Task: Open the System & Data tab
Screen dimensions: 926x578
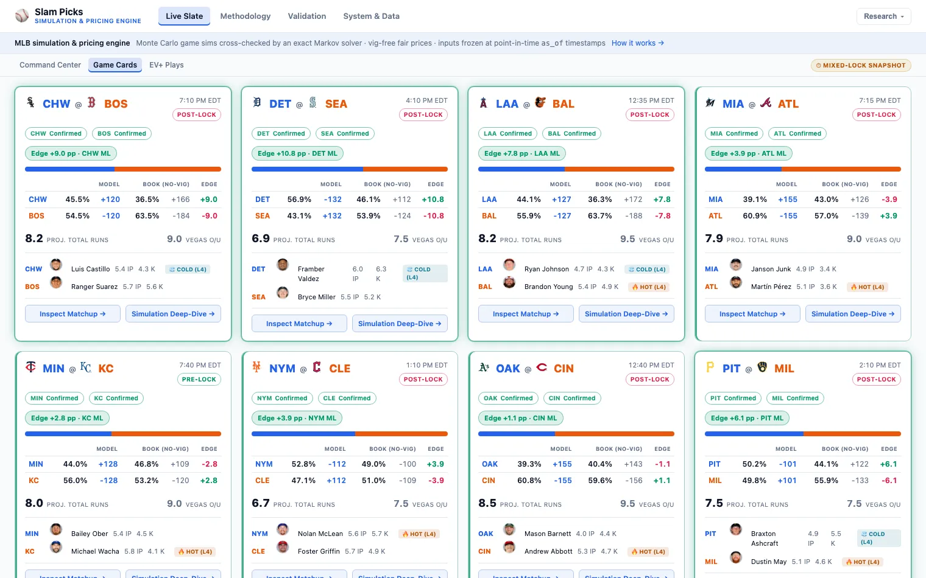Action: tap(372, 16)
